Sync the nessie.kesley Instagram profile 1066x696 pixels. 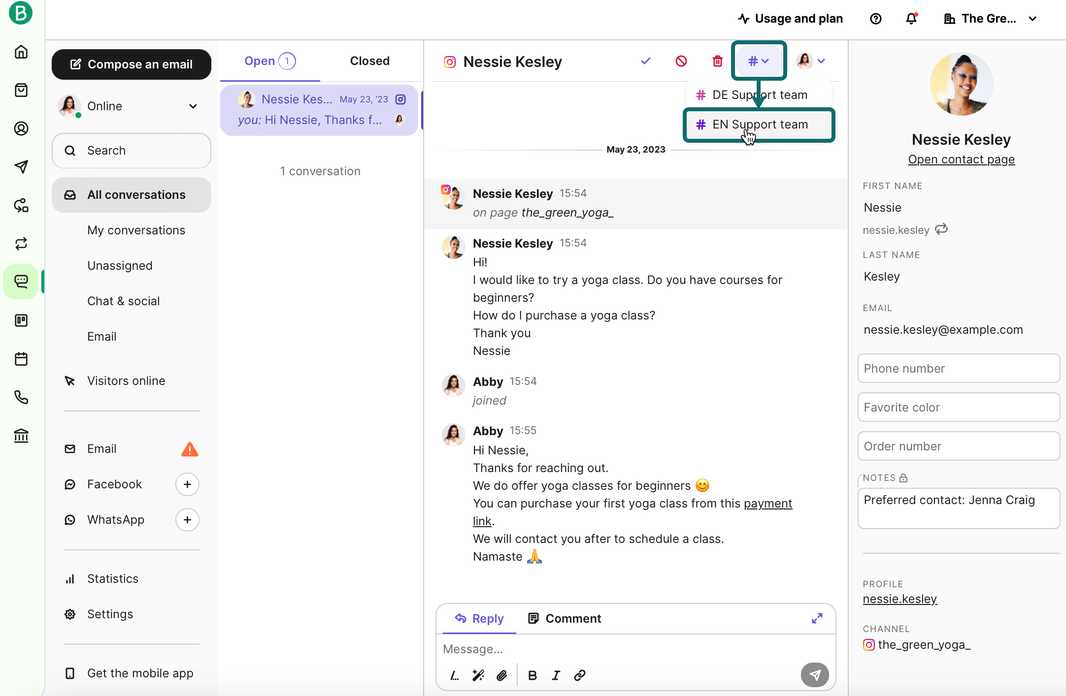941,229
